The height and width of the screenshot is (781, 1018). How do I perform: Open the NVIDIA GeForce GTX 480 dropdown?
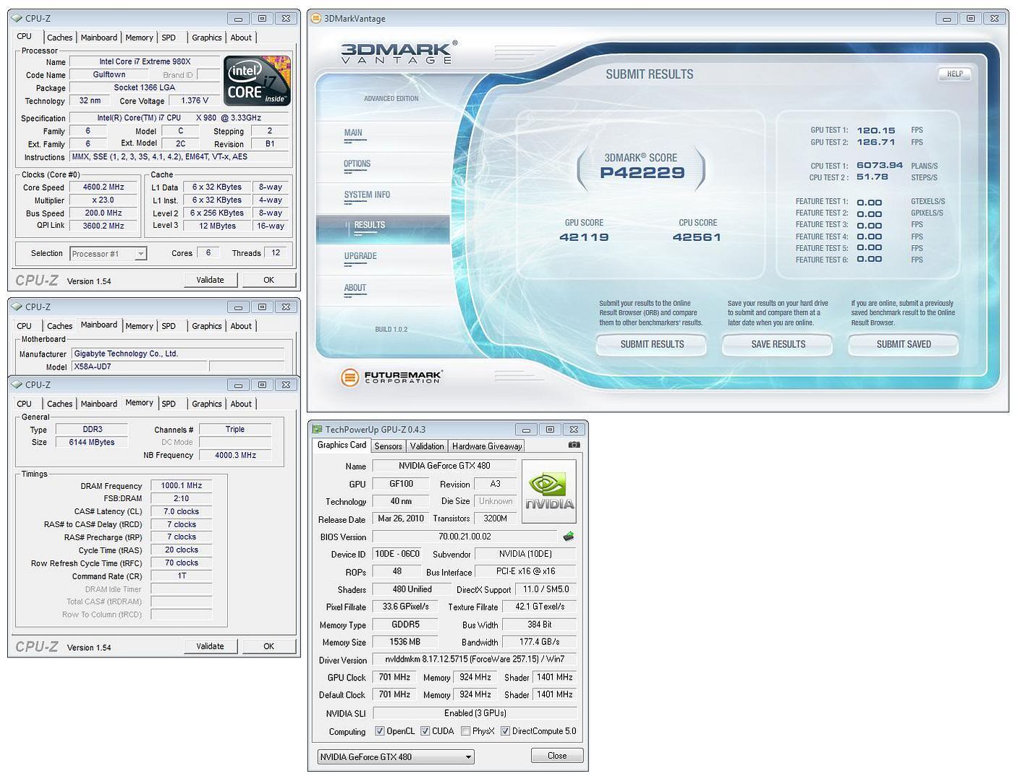(396, 757)
